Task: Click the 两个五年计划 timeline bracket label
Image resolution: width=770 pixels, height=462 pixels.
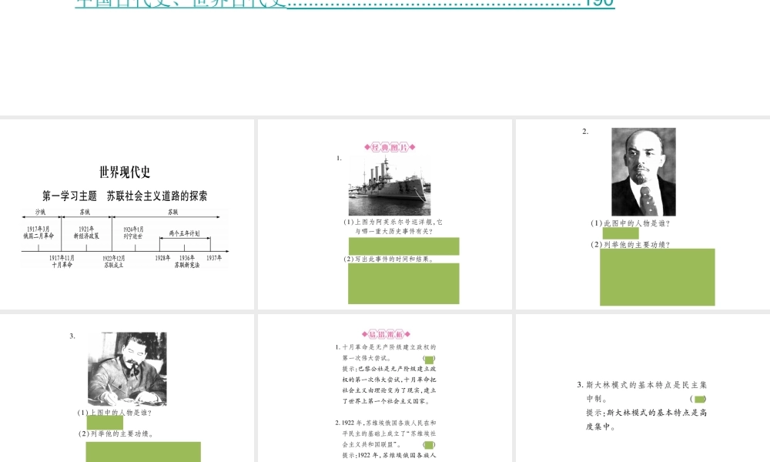Action: (x=184, y=233)
